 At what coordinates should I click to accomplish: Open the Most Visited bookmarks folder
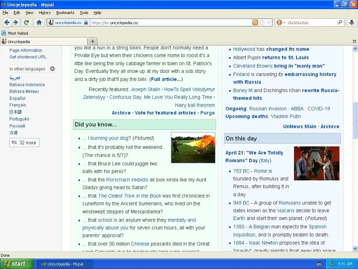point(15,33)
